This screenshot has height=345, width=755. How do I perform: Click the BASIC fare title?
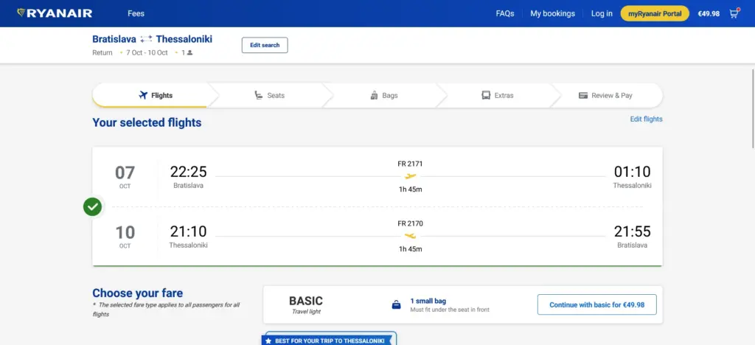tap(306, 302)
